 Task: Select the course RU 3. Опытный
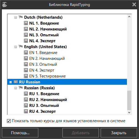pyautogui.click(x=44, y=106)
